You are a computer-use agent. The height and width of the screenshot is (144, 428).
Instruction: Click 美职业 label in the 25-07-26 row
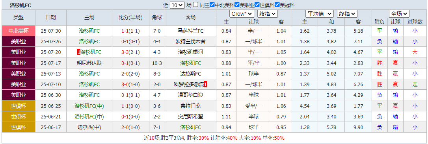[x=19, y=41]
